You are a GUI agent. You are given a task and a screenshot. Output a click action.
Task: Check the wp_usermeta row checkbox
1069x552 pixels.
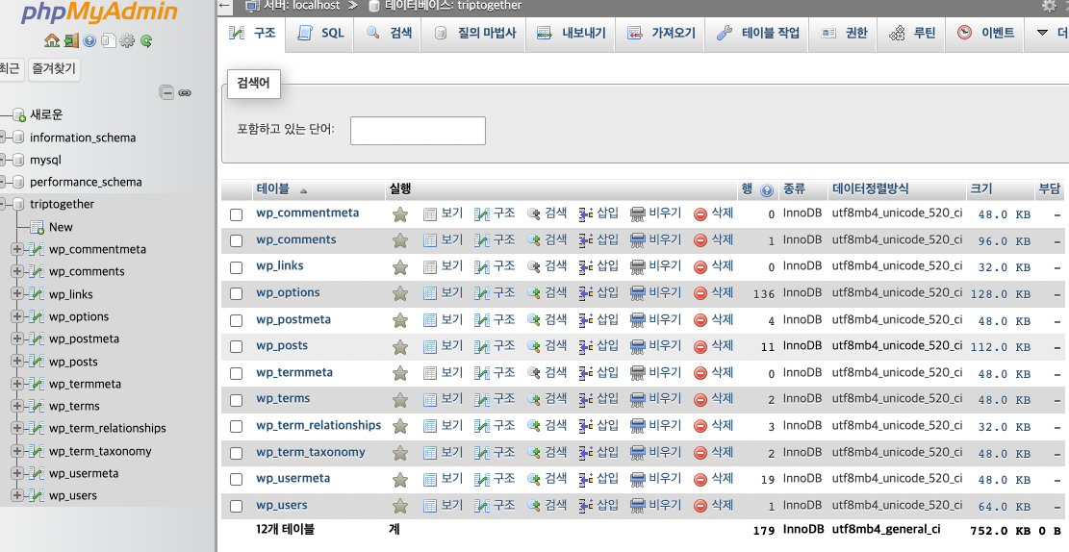pos(237,480)
